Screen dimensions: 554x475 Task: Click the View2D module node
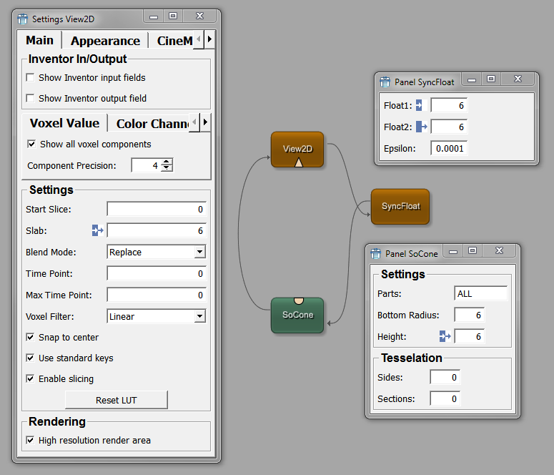click(x=297, y=147)
